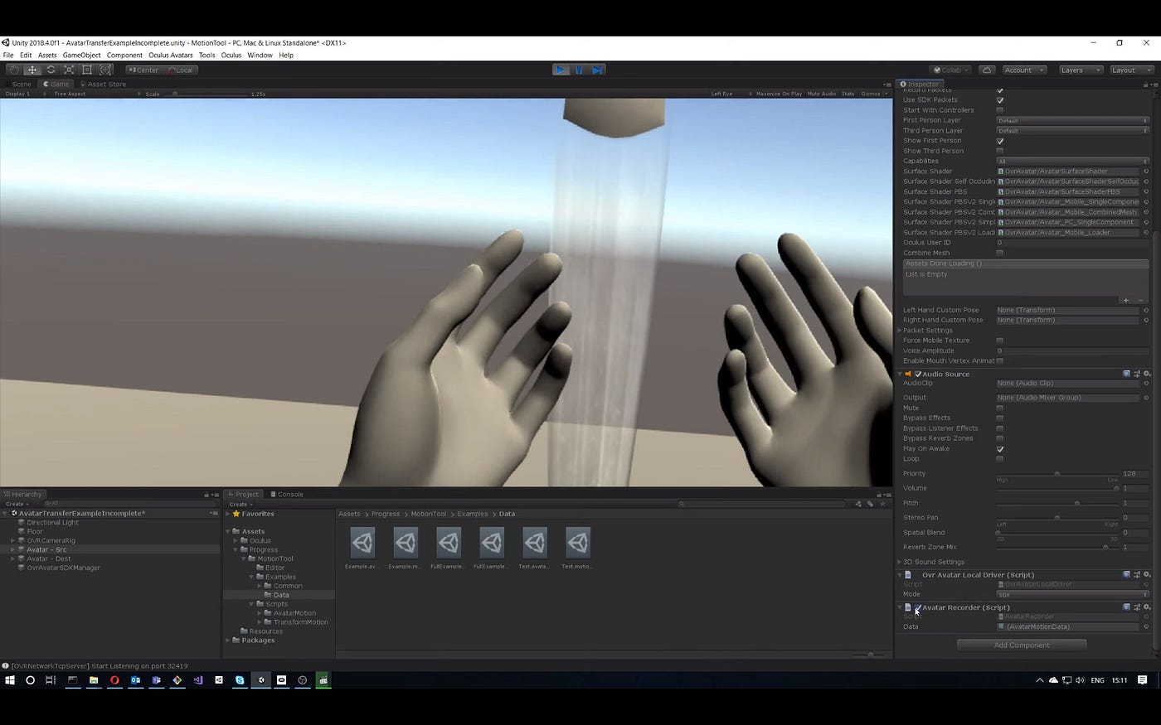
Task: Select the FullExample asset thumbnail
Action: 448,543
